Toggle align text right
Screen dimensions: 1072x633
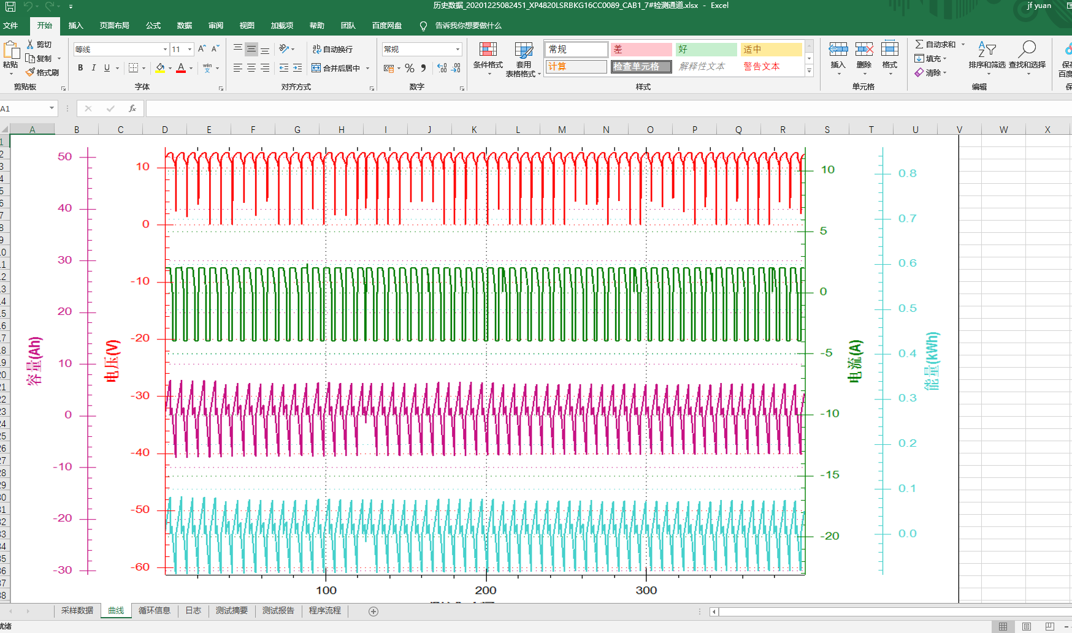(265, 68)
